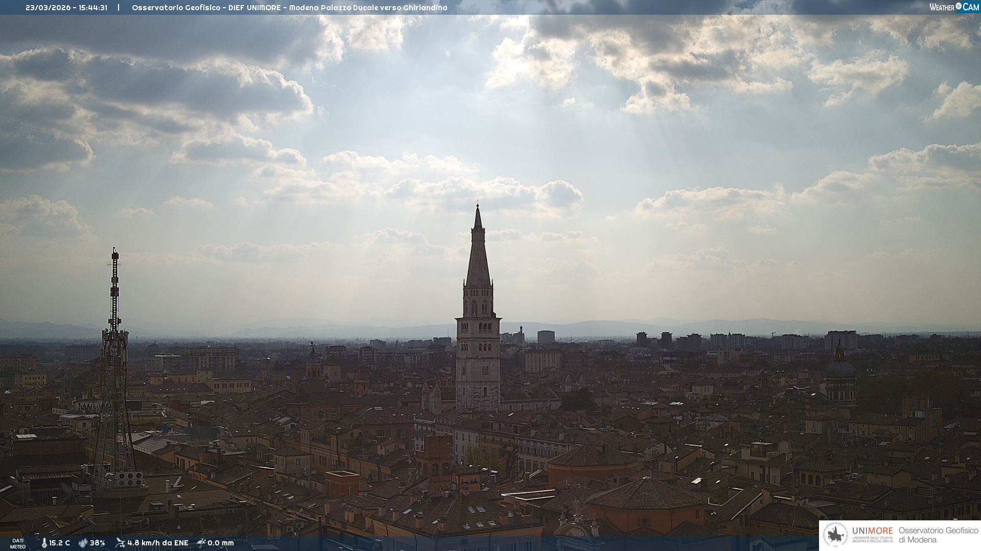Click the 4.8 km/h da ENE wind reading
The height and width of the screenshot is (551, 981).
pos(157,543)
